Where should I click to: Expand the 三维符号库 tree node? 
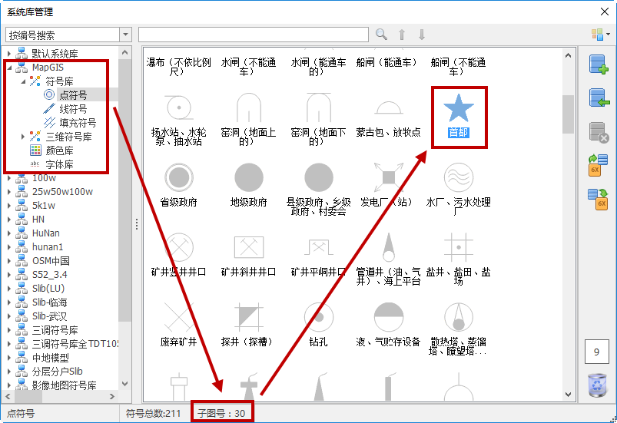pos(23,137)
